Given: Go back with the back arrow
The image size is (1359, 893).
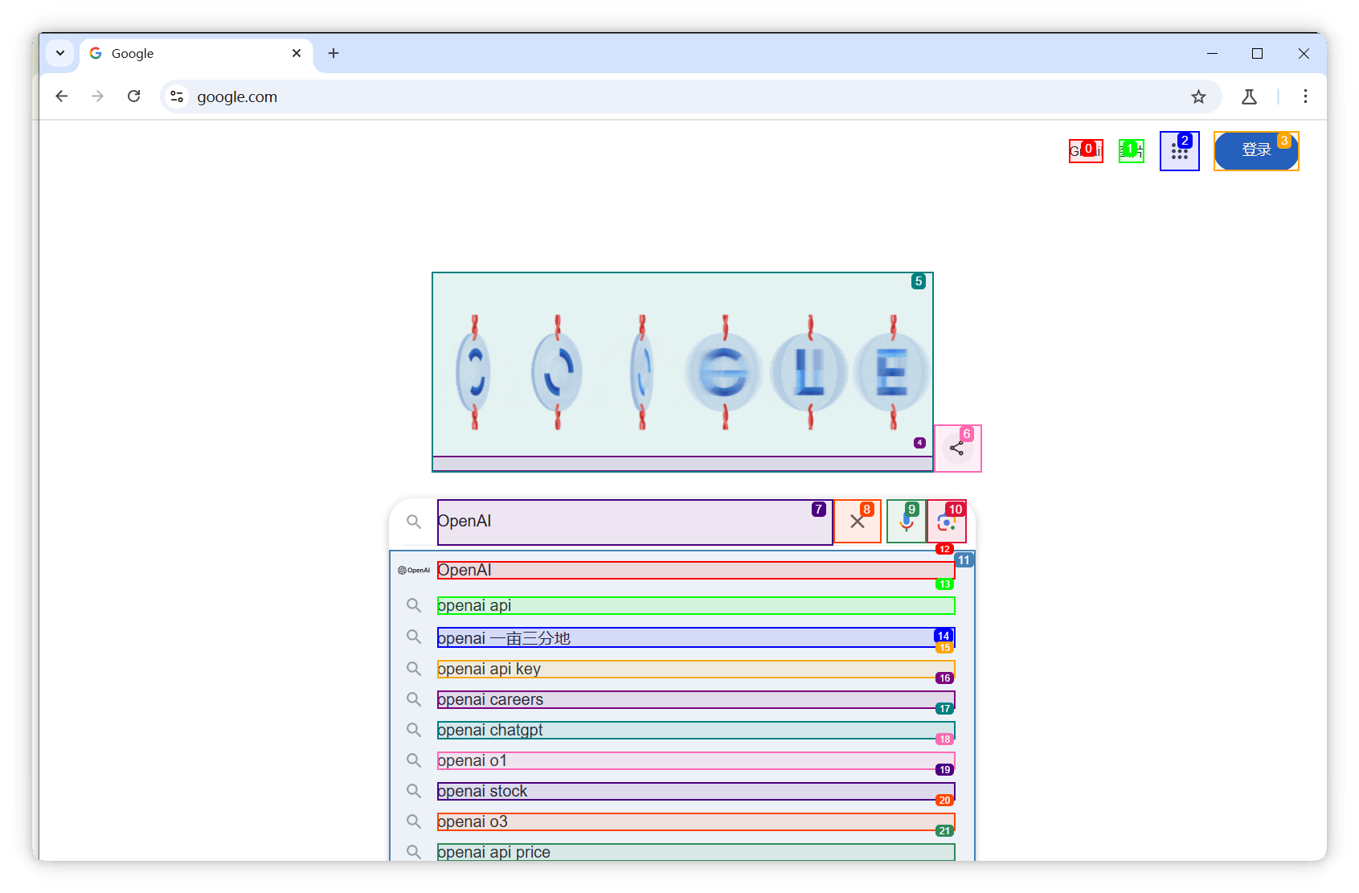Looking at the screenshot, I should (62, 96).
